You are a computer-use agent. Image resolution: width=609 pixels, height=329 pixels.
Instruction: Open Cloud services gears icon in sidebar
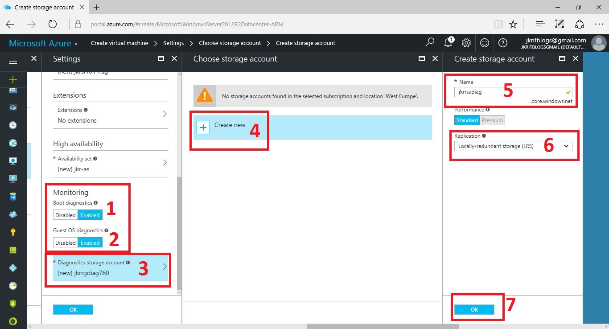13,214
